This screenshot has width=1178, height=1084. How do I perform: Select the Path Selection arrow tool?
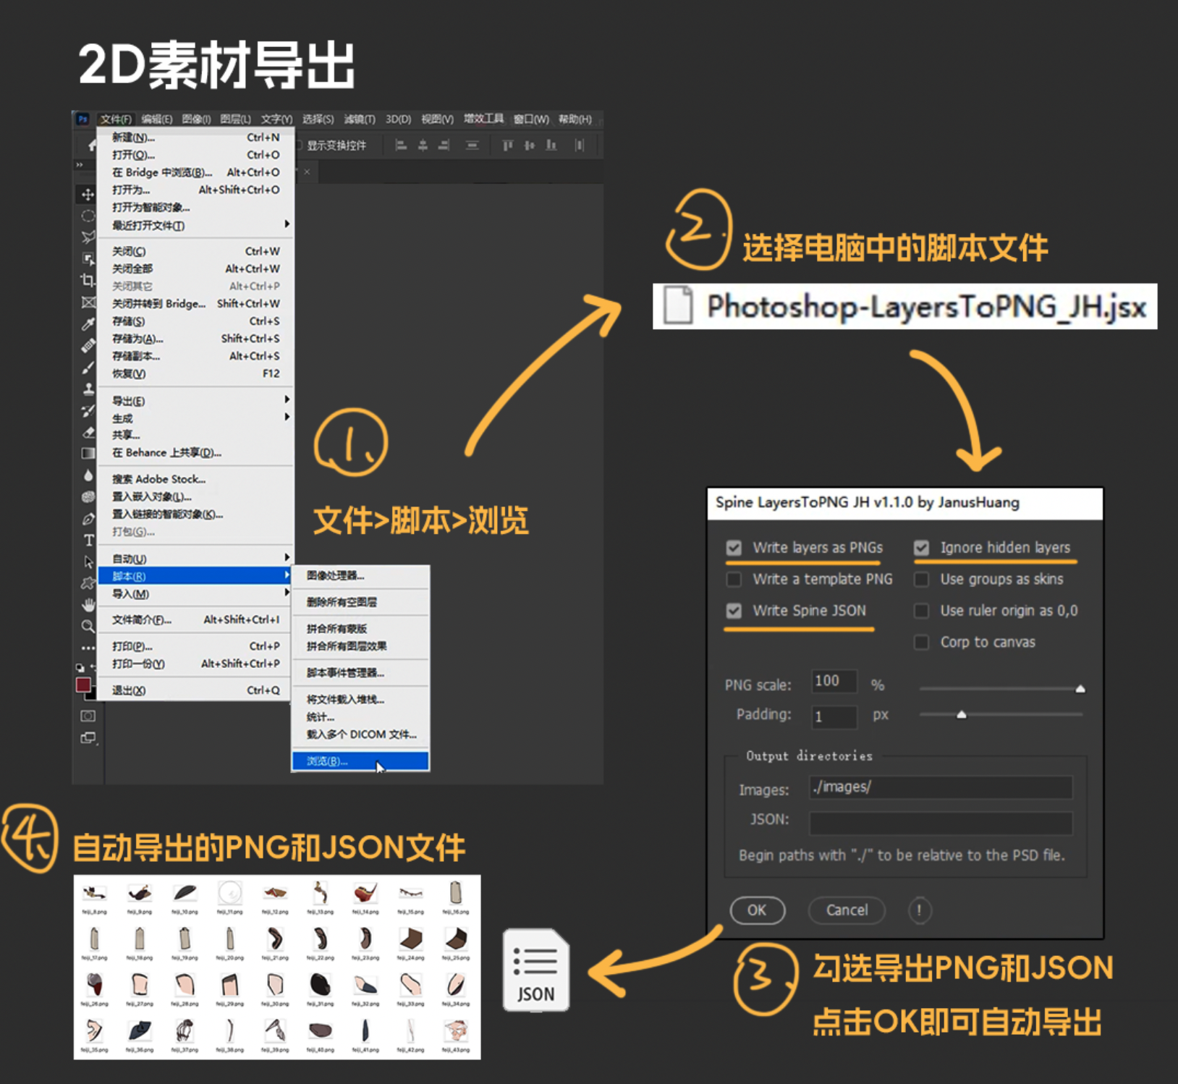[88, 562]
